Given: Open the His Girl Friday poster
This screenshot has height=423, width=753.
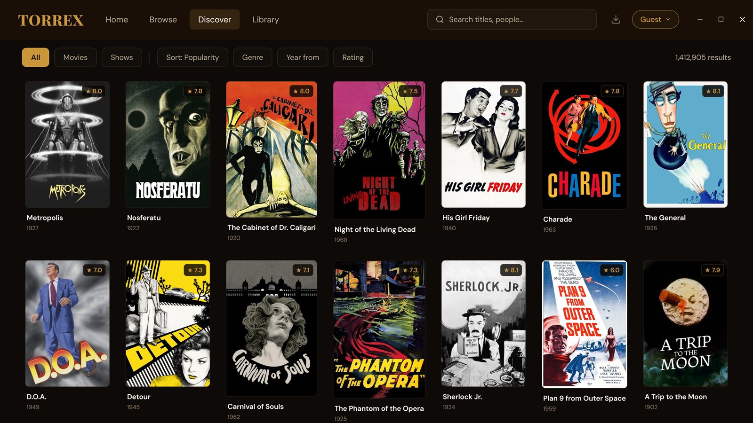Looking at the screenshot, I should pyautogui.click(x=483, y=144).
